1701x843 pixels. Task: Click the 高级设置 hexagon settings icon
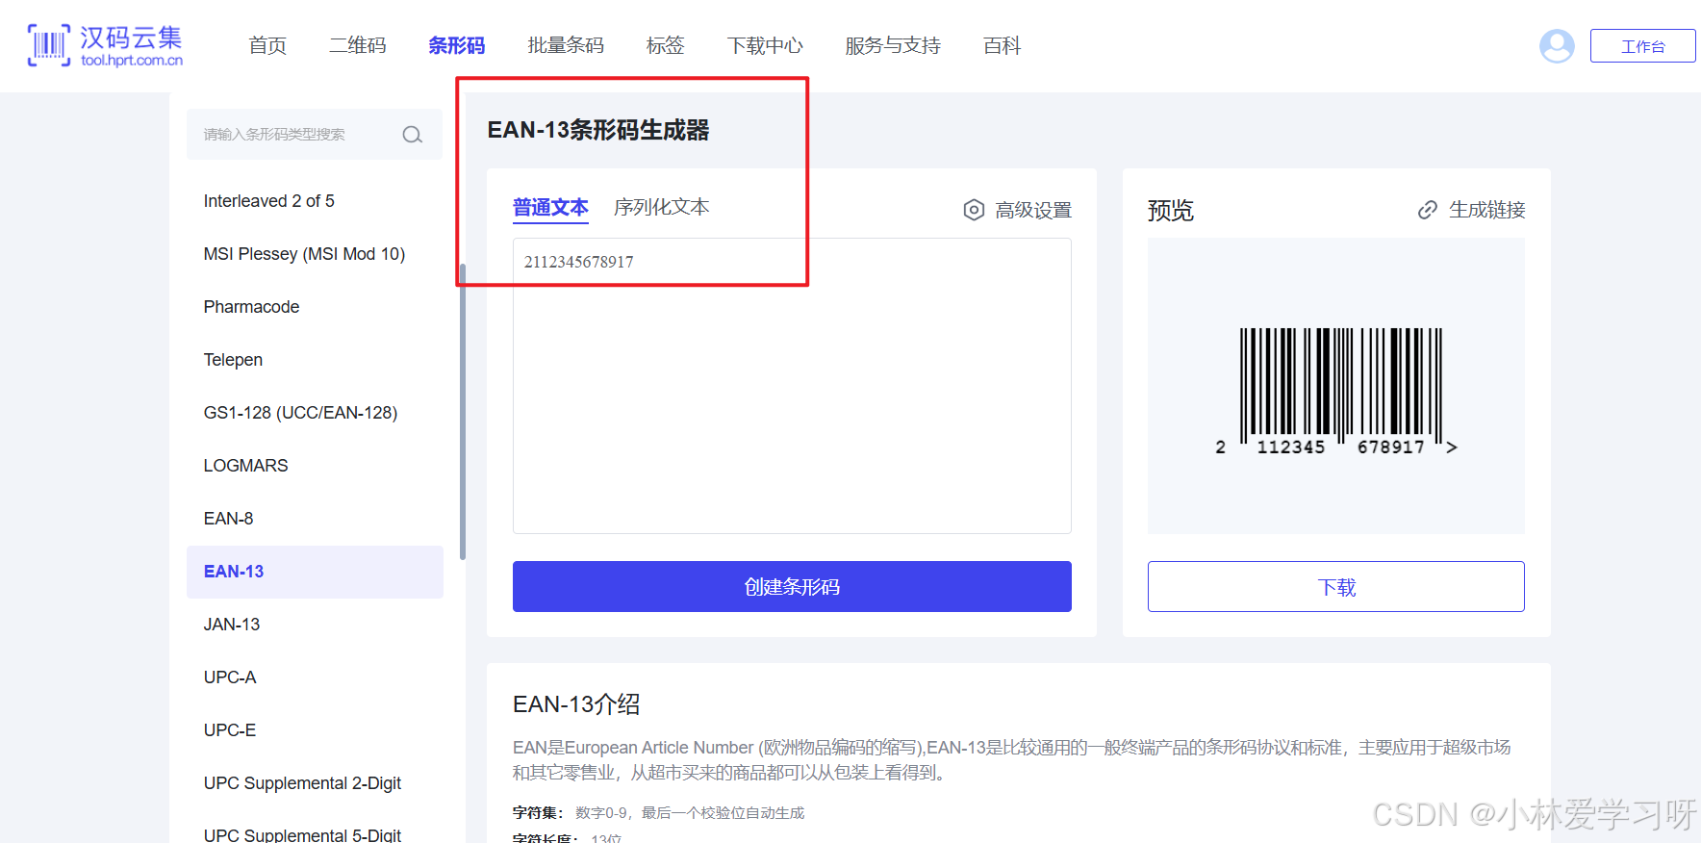click(x=974, y=210)
